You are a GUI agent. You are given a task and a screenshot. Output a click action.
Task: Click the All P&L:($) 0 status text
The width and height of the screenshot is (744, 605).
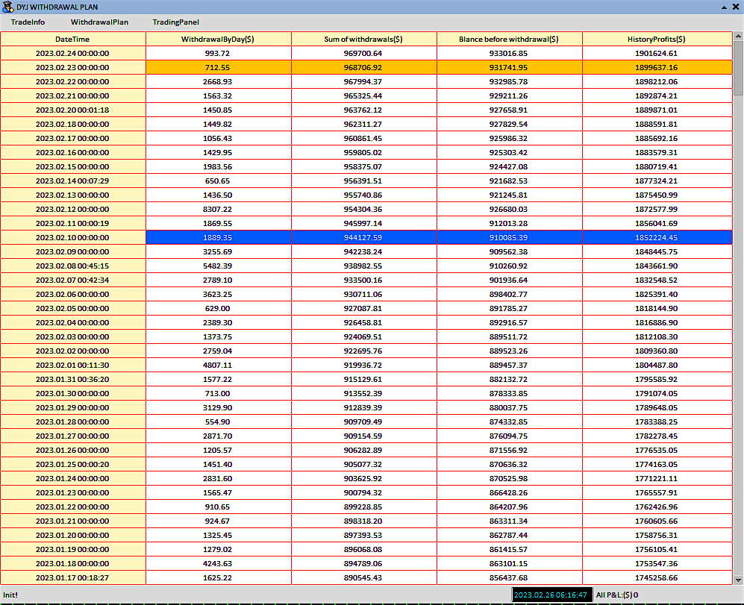coord(617,595)
